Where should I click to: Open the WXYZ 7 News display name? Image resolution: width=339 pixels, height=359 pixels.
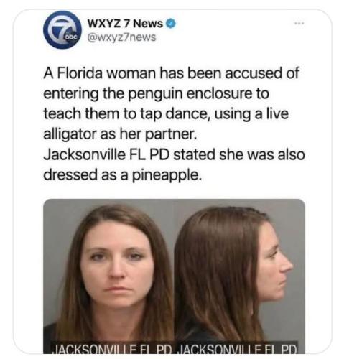coord(125,24)
